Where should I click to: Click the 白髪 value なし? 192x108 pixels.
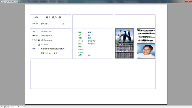tap(89, 55)
